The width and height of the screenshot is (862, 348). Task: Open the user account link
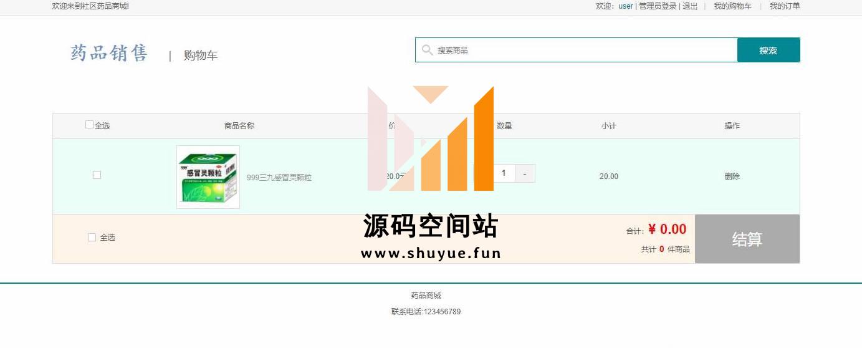625,6
